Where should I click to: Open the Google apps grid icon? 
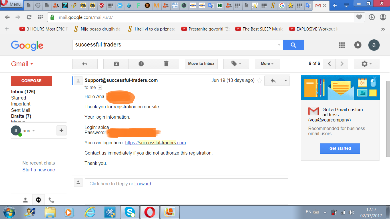click(342, 45)
